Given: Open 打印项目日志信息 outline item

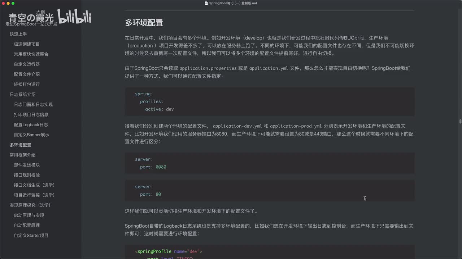Looking at the screenshot, I should pos(31,114).
